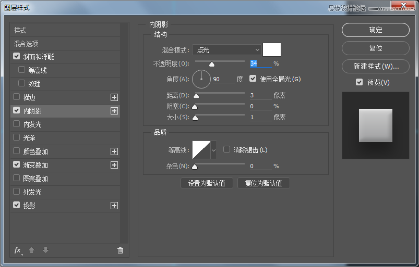Screen dimensions: 419x267
Task: Click 设置为默认值 button
Action: click(207, 183)
